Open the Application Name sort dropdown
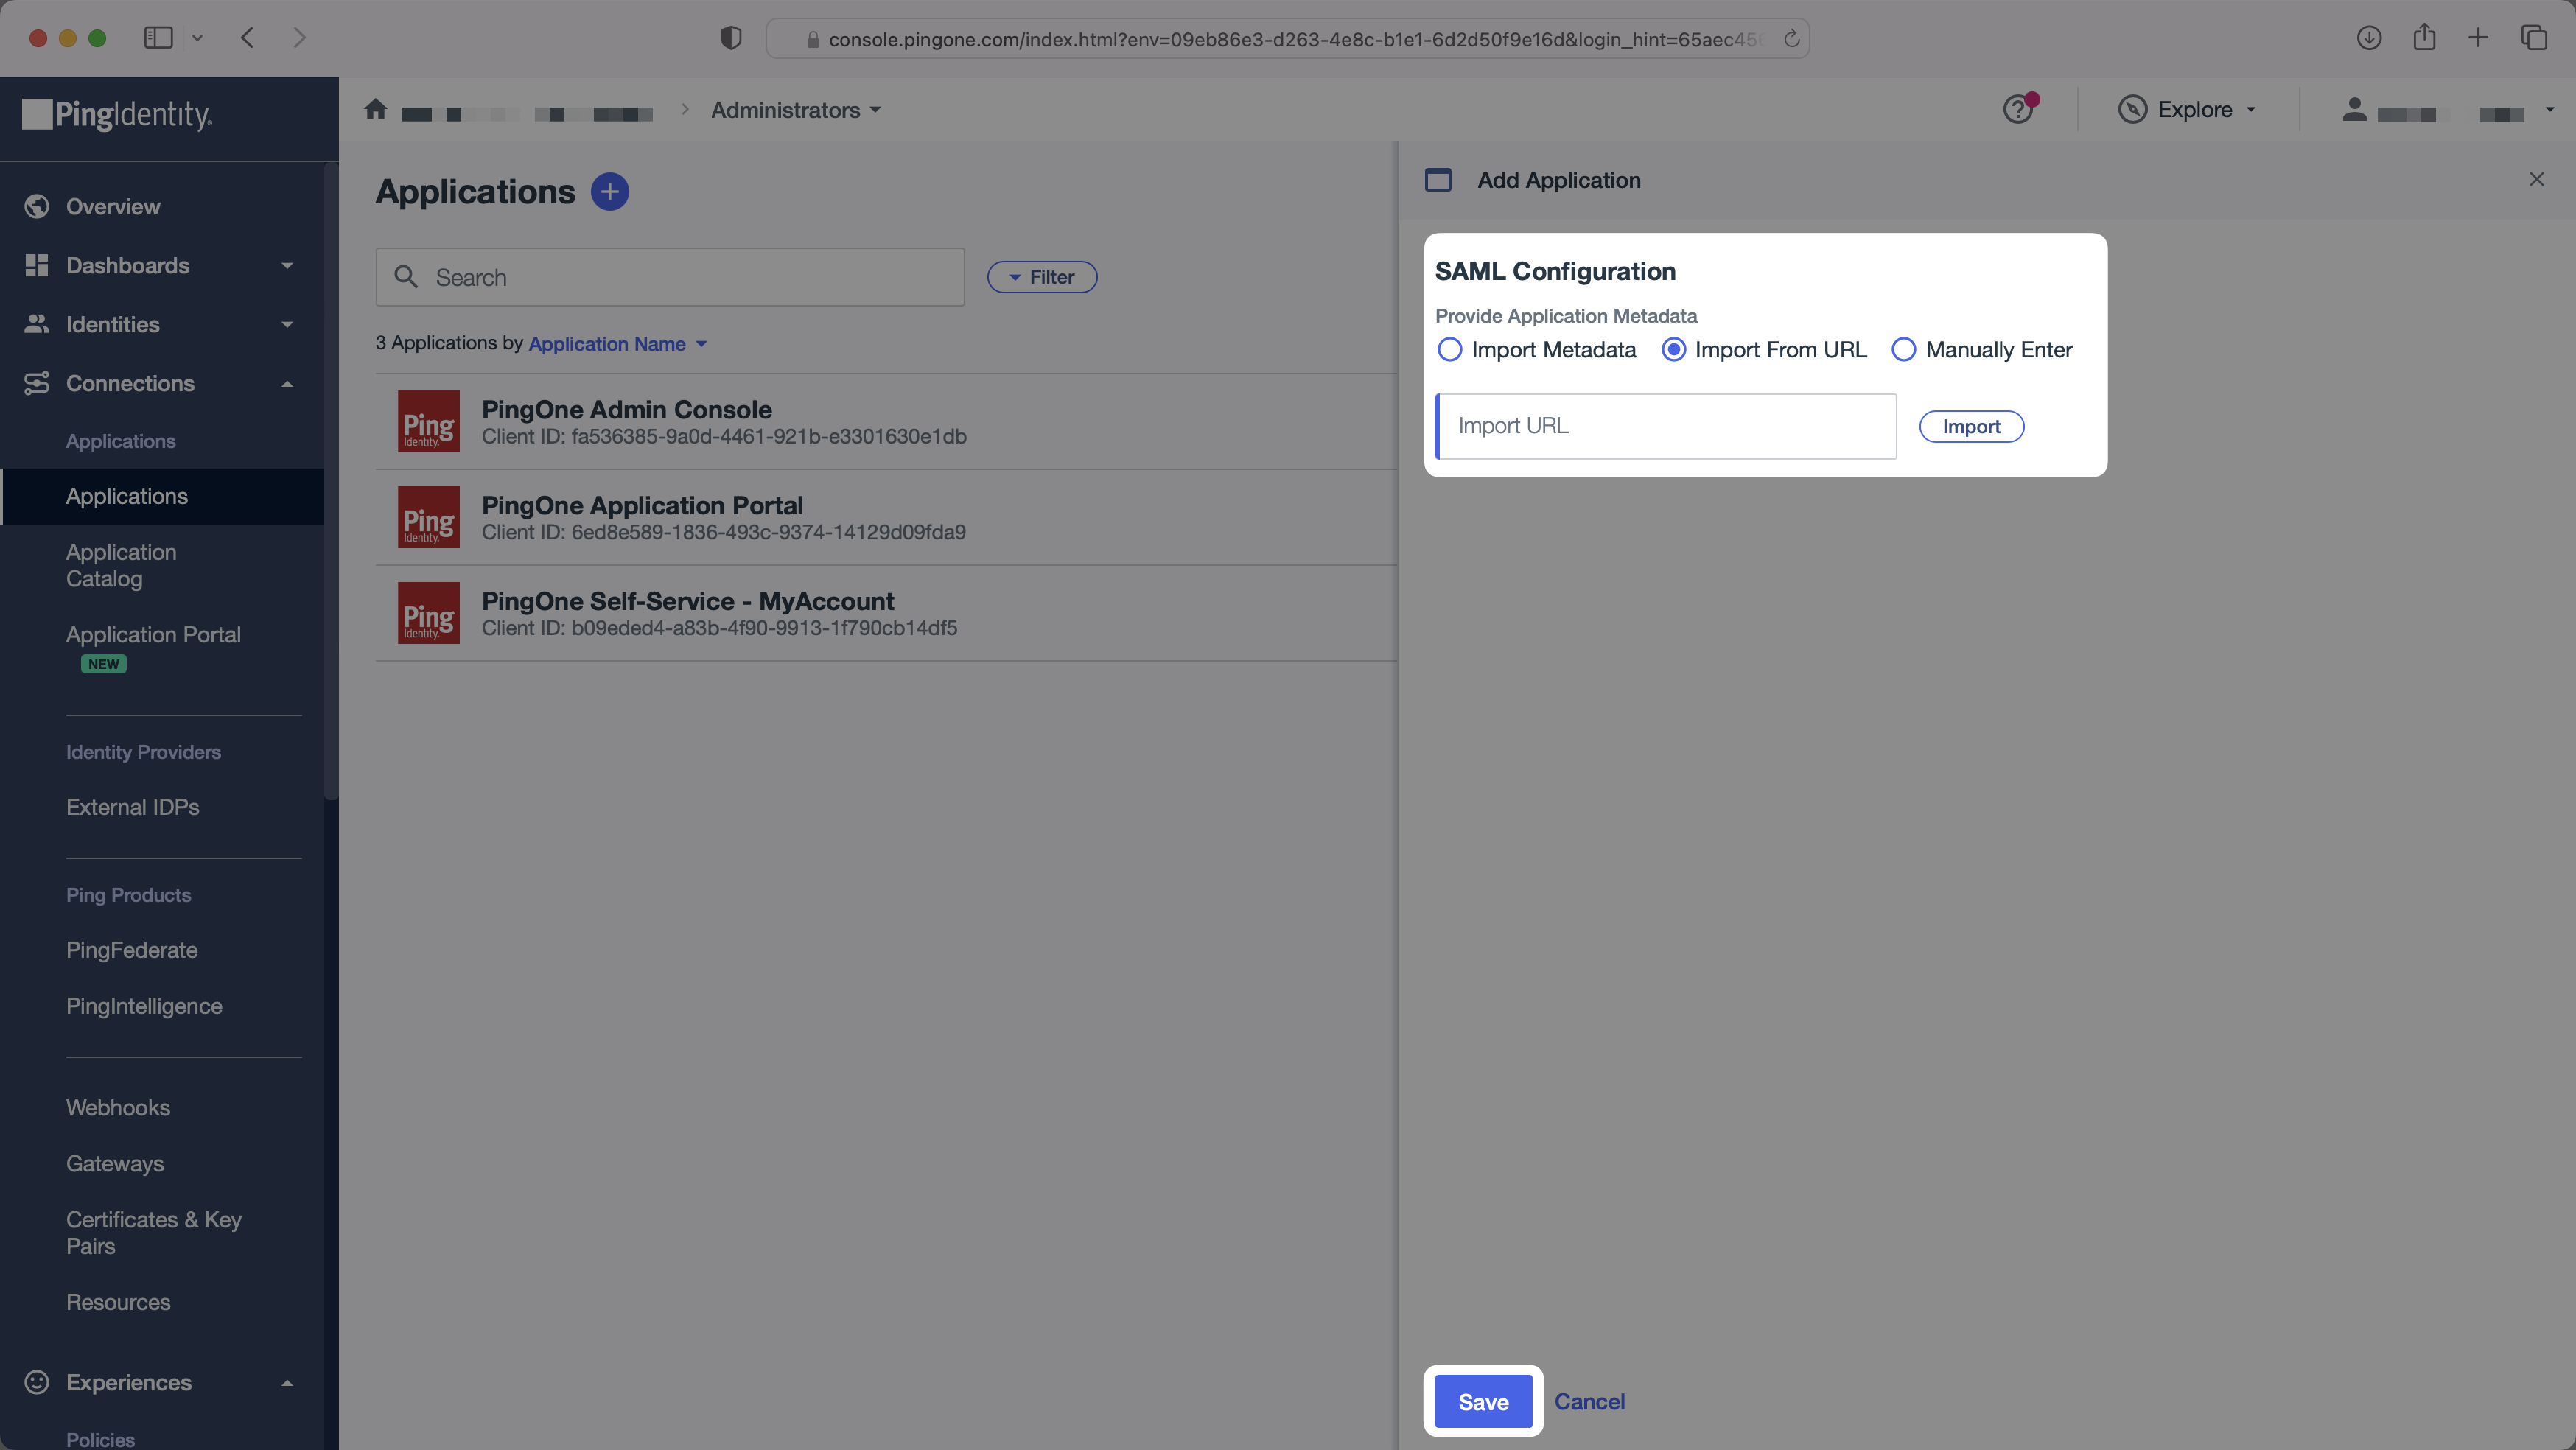This screenshot has height=1450, width=2576. (616, 343)
